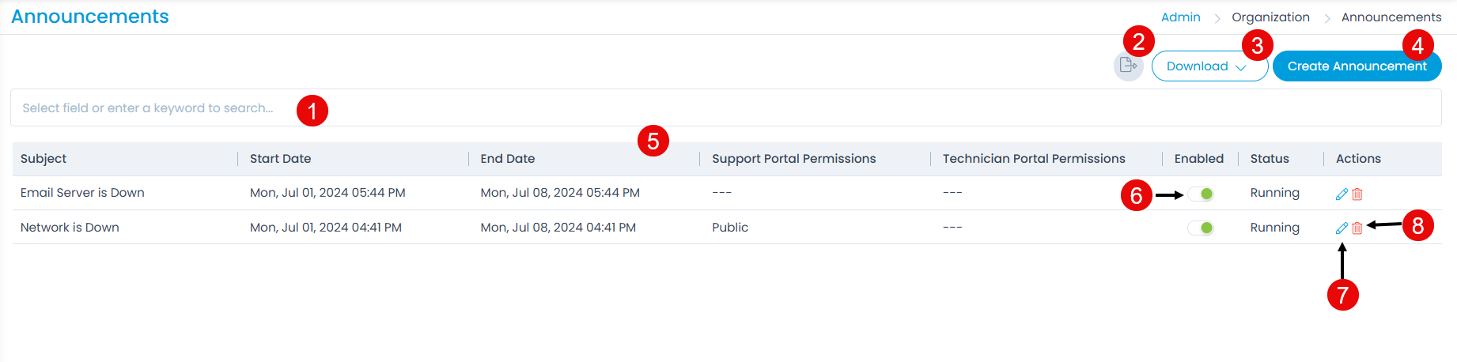1457x362 pixels.
Task: Edit the Email Server is Down announcement
Action: click(1342, 194)
